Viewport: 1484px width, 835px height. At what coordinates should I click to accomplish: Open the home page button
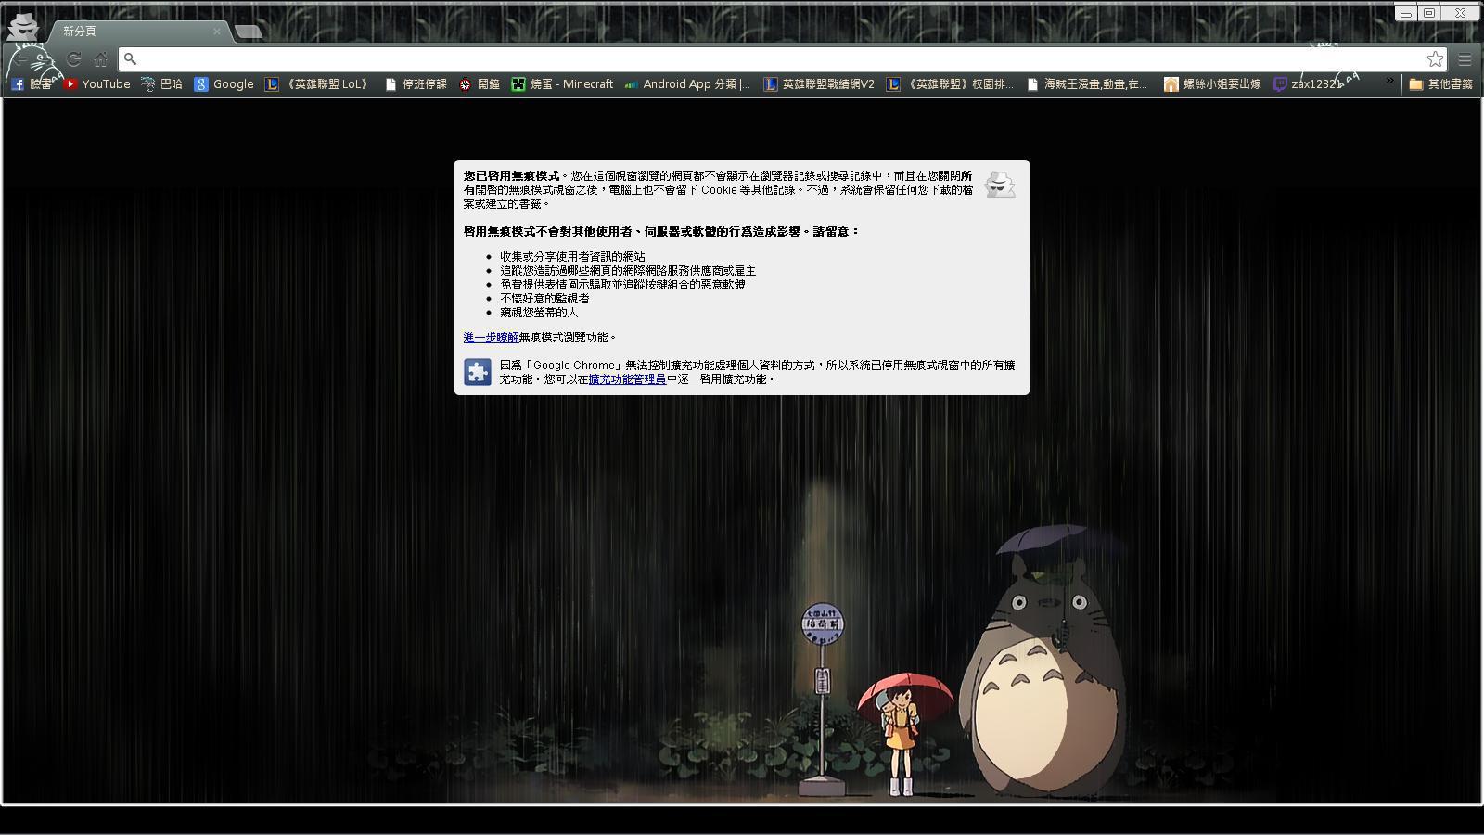[x=100, y=59]
